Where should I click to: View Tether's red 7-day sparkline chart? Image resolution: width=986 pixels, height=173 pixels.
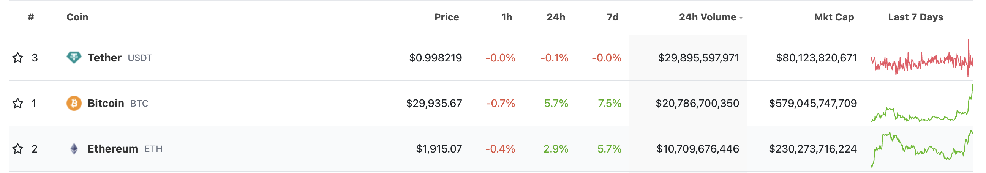tap(922, 60)
